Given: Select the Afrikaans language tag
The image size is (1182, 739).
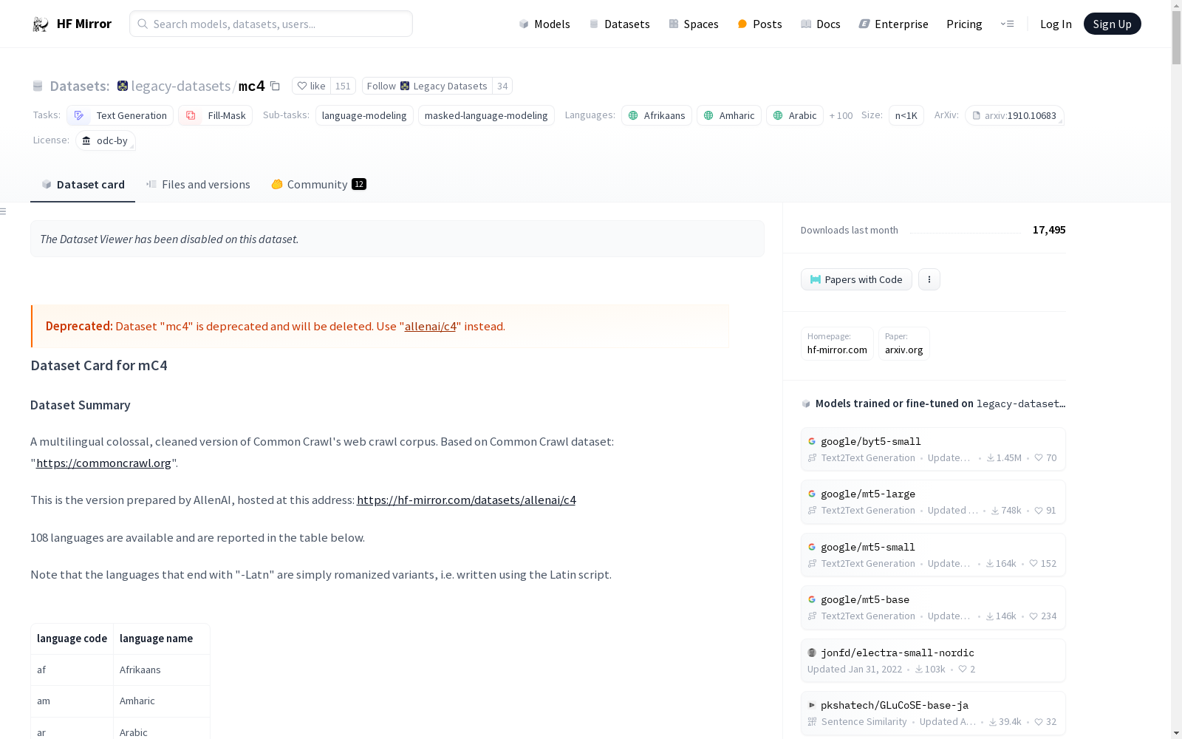Looking at the screenshot, I should tap(657, 115).
